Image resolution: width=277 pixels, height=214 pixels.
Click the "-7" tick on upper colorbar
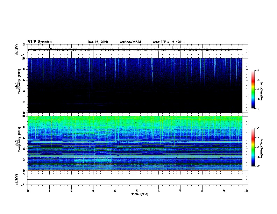pos(258,108)
